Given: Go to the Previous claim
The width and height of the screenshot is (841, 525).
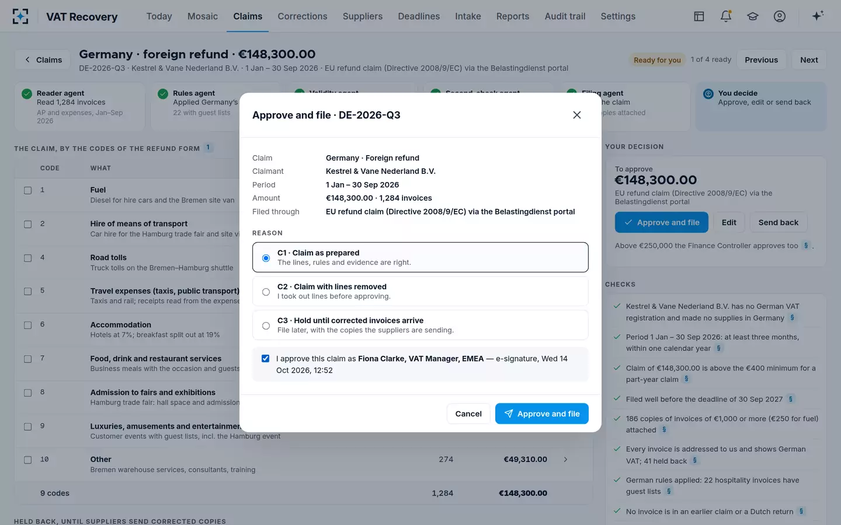Looking at the screenshot, I should pos(761,60).
